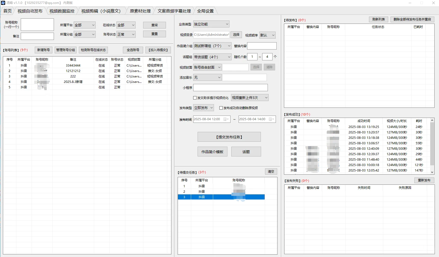
Task: Expand the 所属平台 filter dropdown
Action: 85,25
